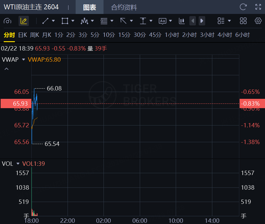Select the trend line drawing tool
This screenshot has height=224, width=265.
coord(45,21)
